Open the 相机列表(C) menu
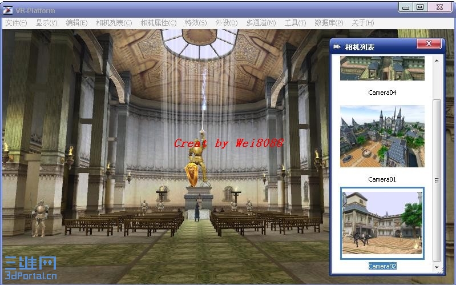456x285 pixels. click(x=114, y=23)
